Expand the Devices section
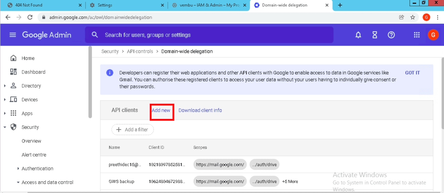The width and height of the screenshot is (444, 193). coord(5,99)
